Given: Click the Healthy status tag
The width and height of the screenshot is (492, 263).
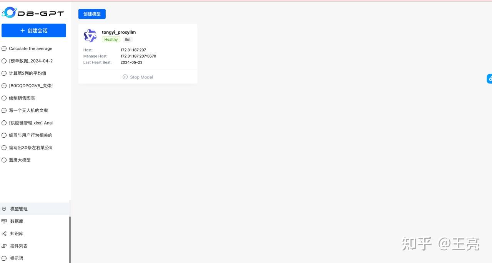Looking at the screenshot, I should coord(111,39).
